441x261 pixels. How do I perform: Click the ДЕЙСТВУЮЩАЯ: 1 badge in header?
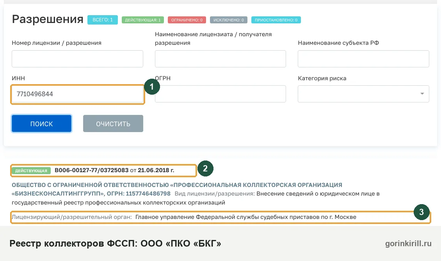coord(142,20)
